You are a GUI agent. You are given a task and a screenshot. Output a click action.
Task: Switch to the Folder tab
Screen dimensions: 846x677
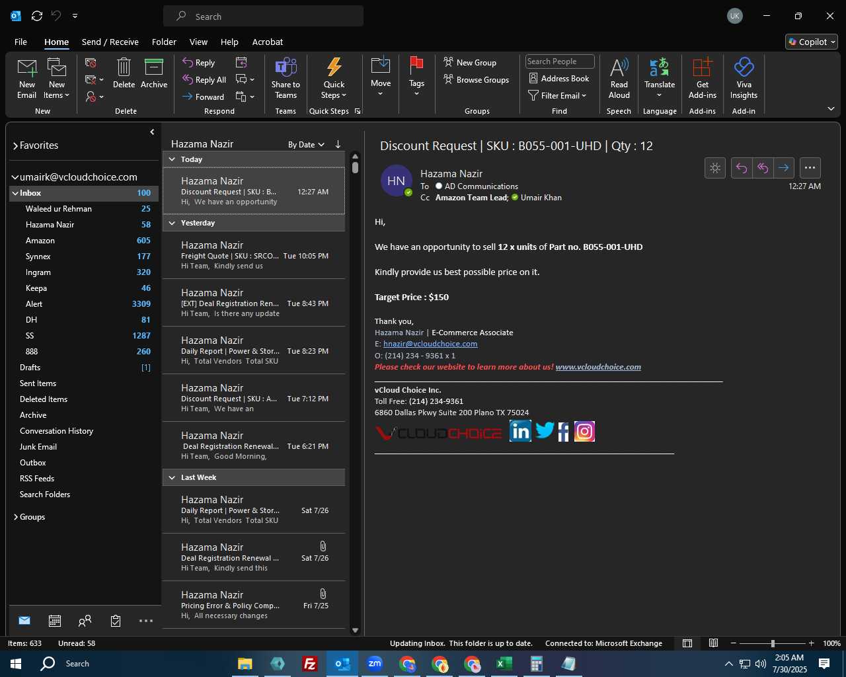(164, 42)
